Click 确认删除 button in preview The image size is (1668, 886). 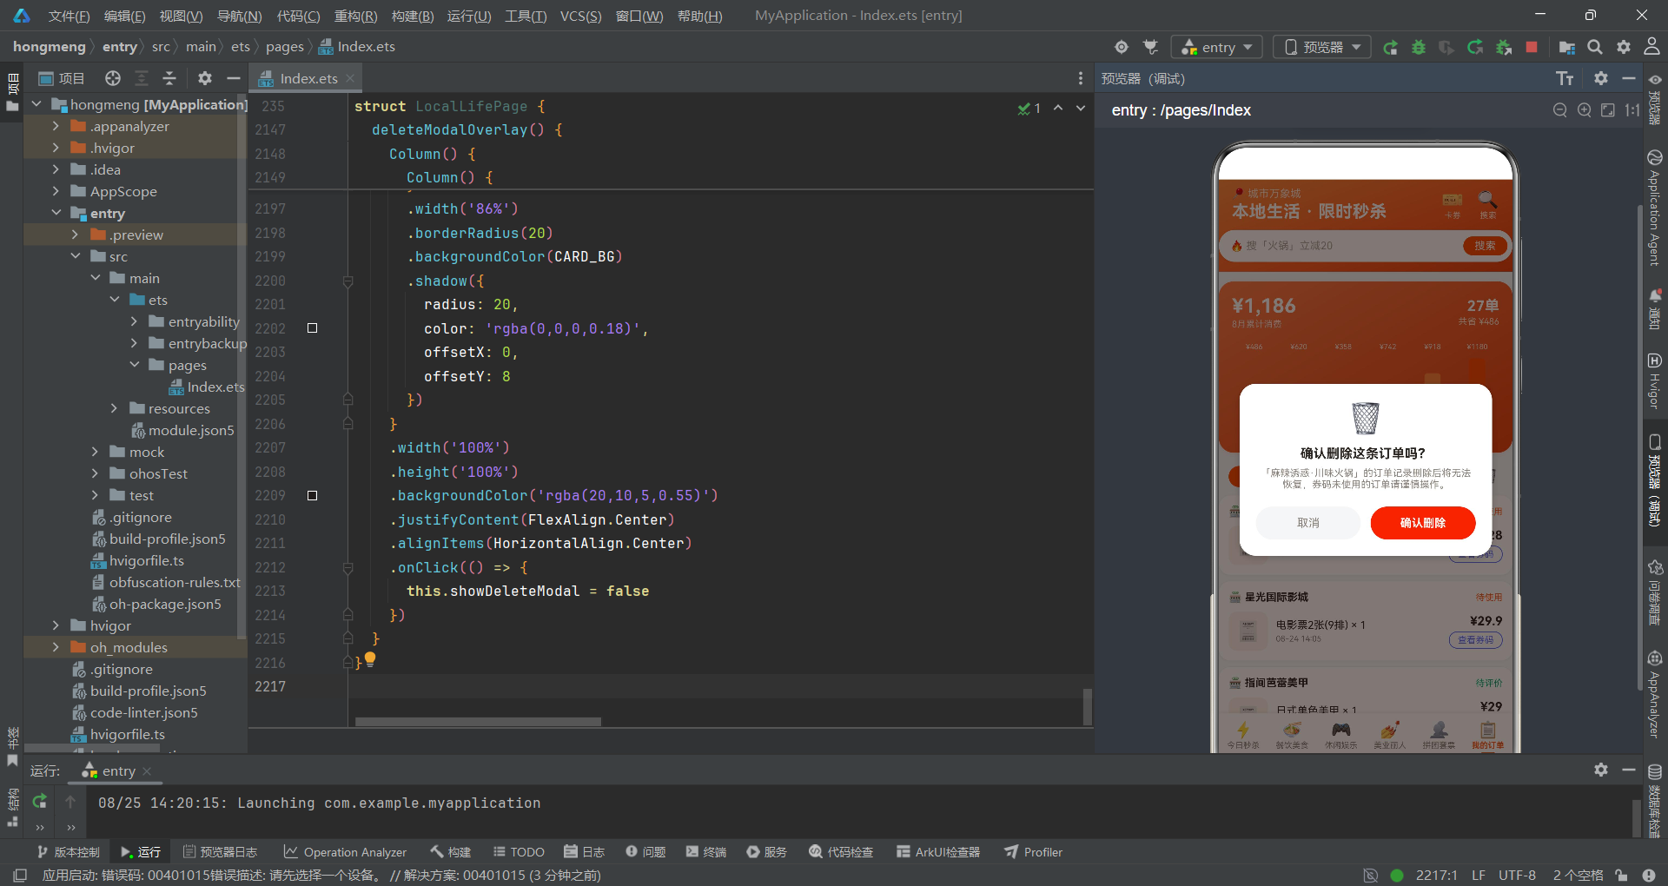tap(1423, 523)
